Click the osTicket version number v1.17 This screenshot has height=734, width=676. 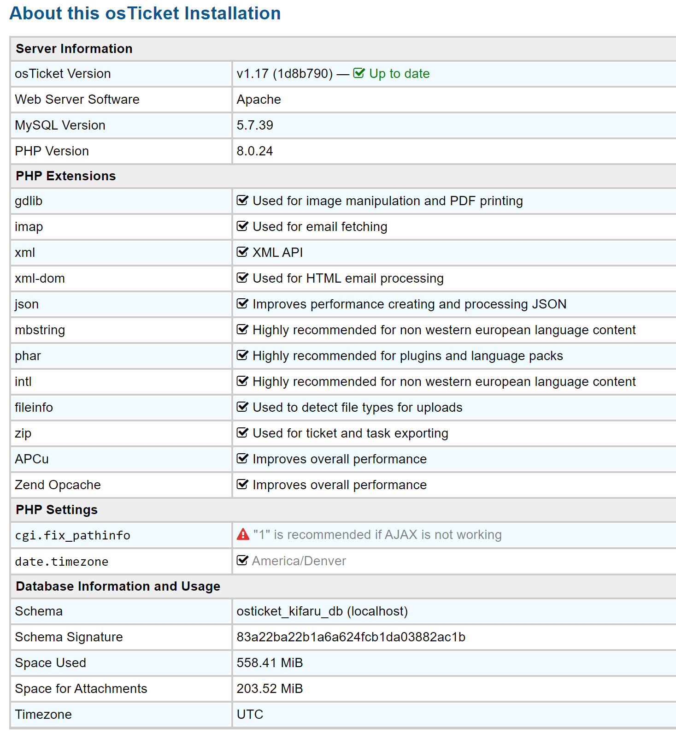(x=253, y=74)
